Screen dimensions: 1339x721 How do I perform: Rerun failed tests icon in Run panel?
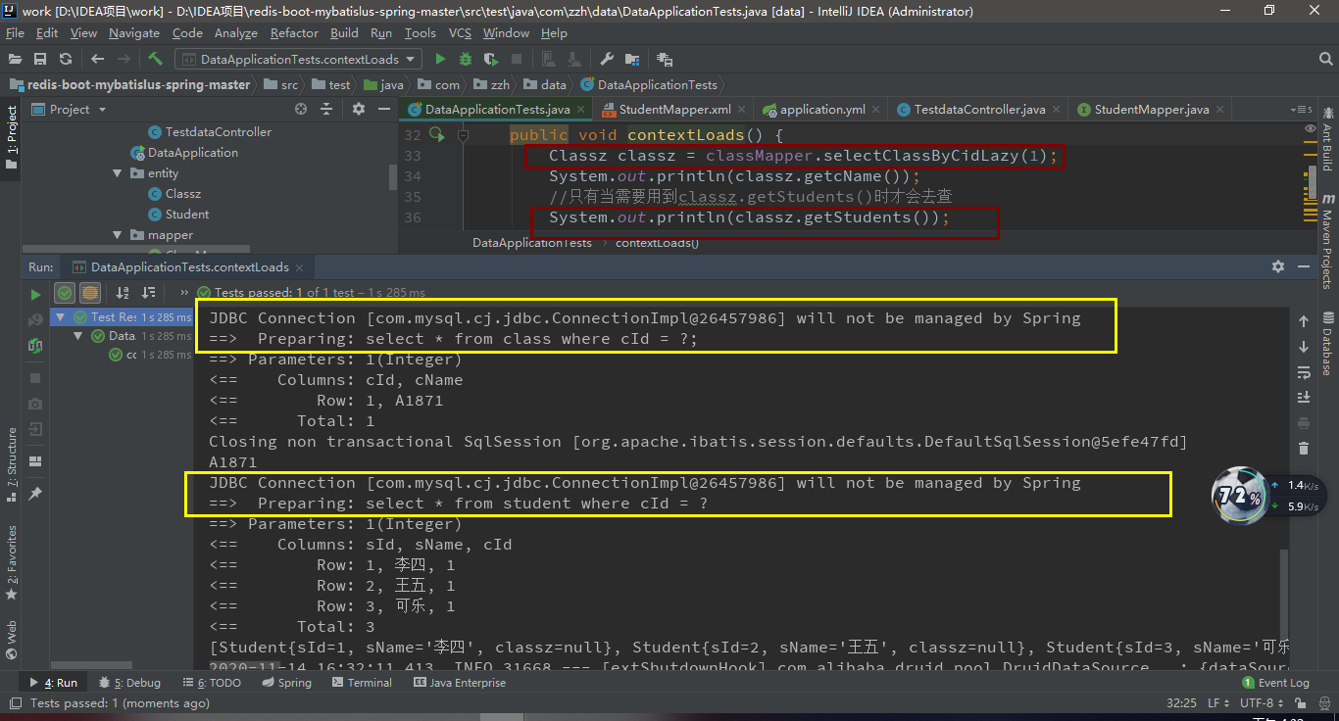[x=35, y=319]
